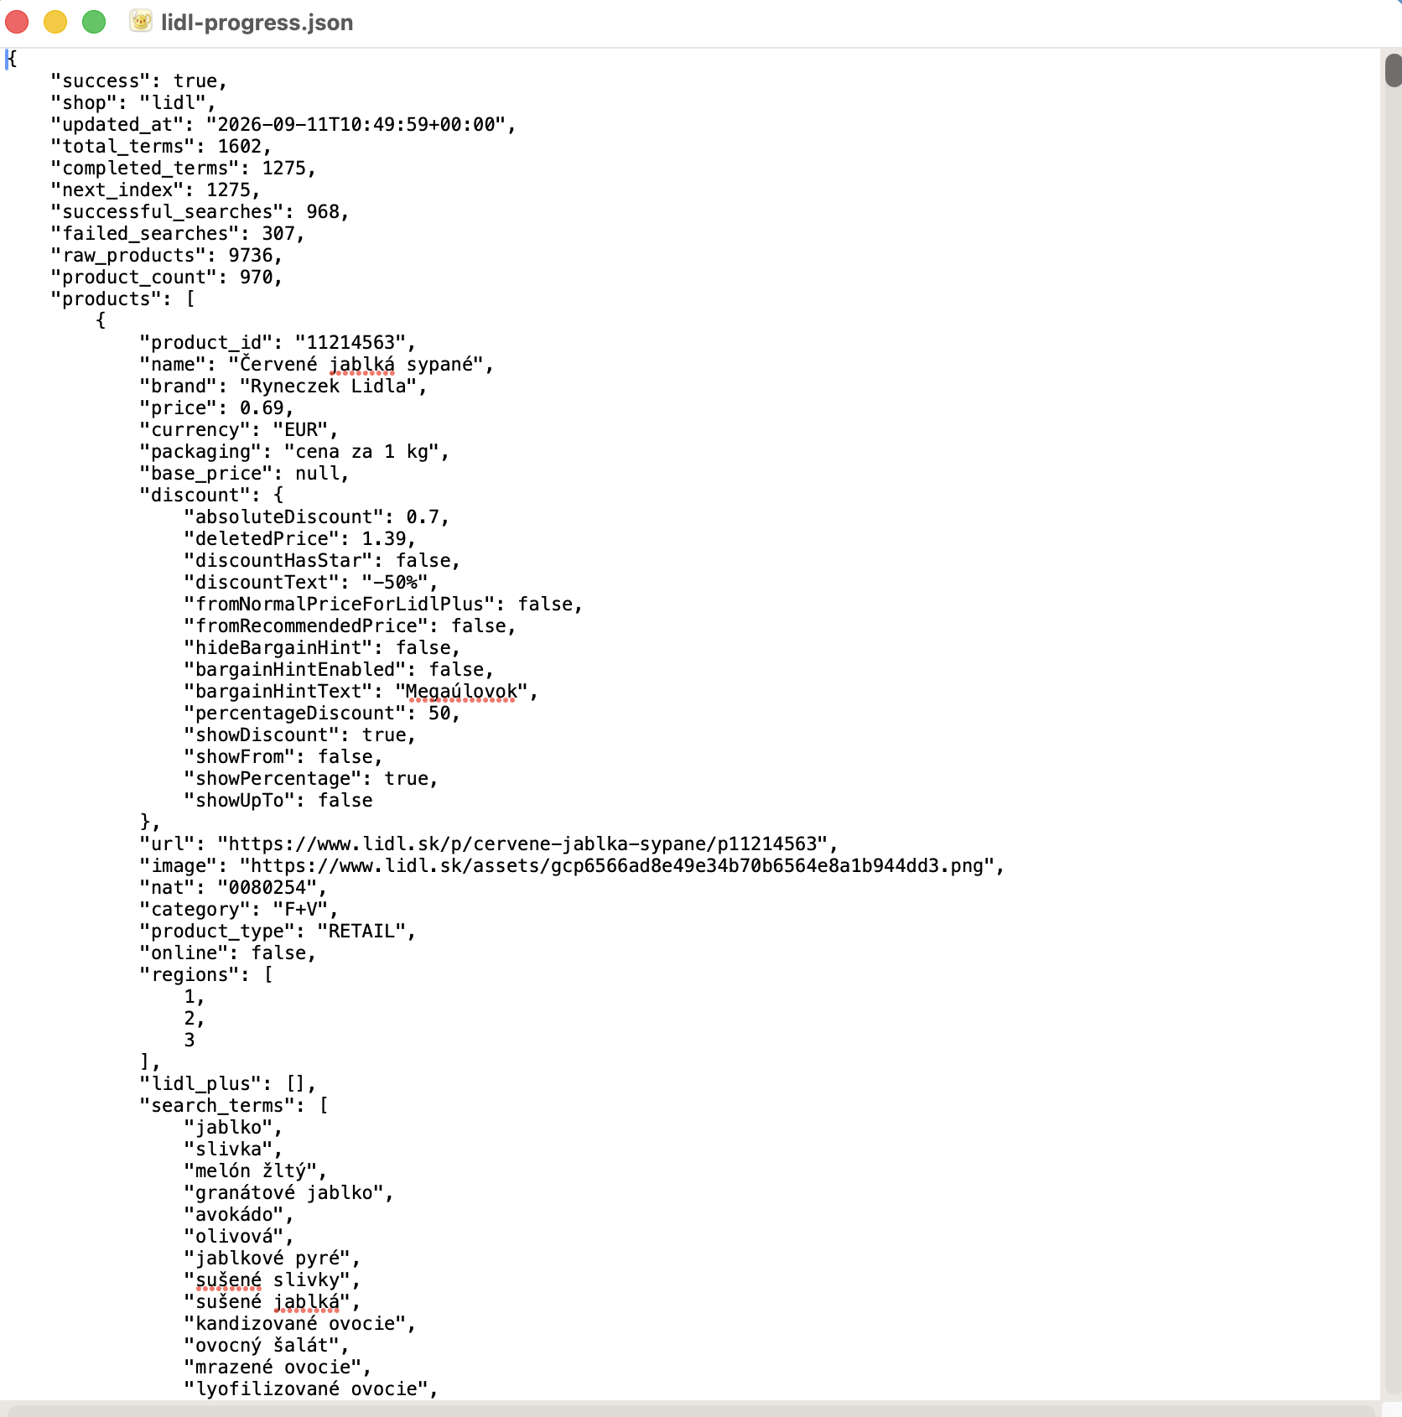
Task: Click the vertical scrollbar thumb
Action: tap(1393, 70)
